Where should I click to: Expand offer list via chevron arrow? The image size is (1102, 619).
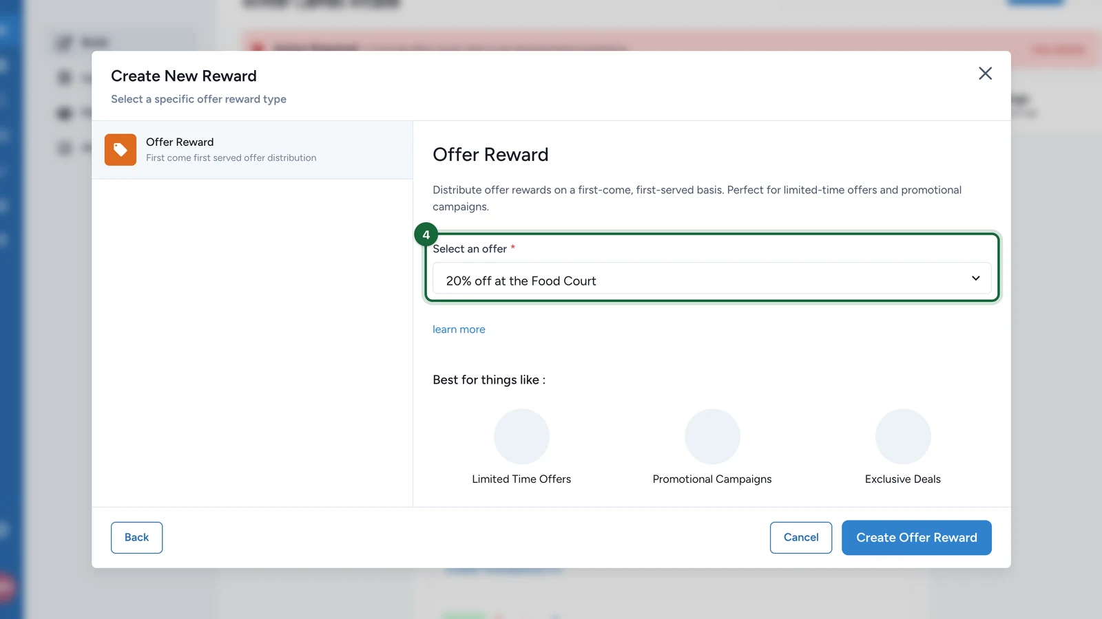pyautogui.click(x=975, y=279)
